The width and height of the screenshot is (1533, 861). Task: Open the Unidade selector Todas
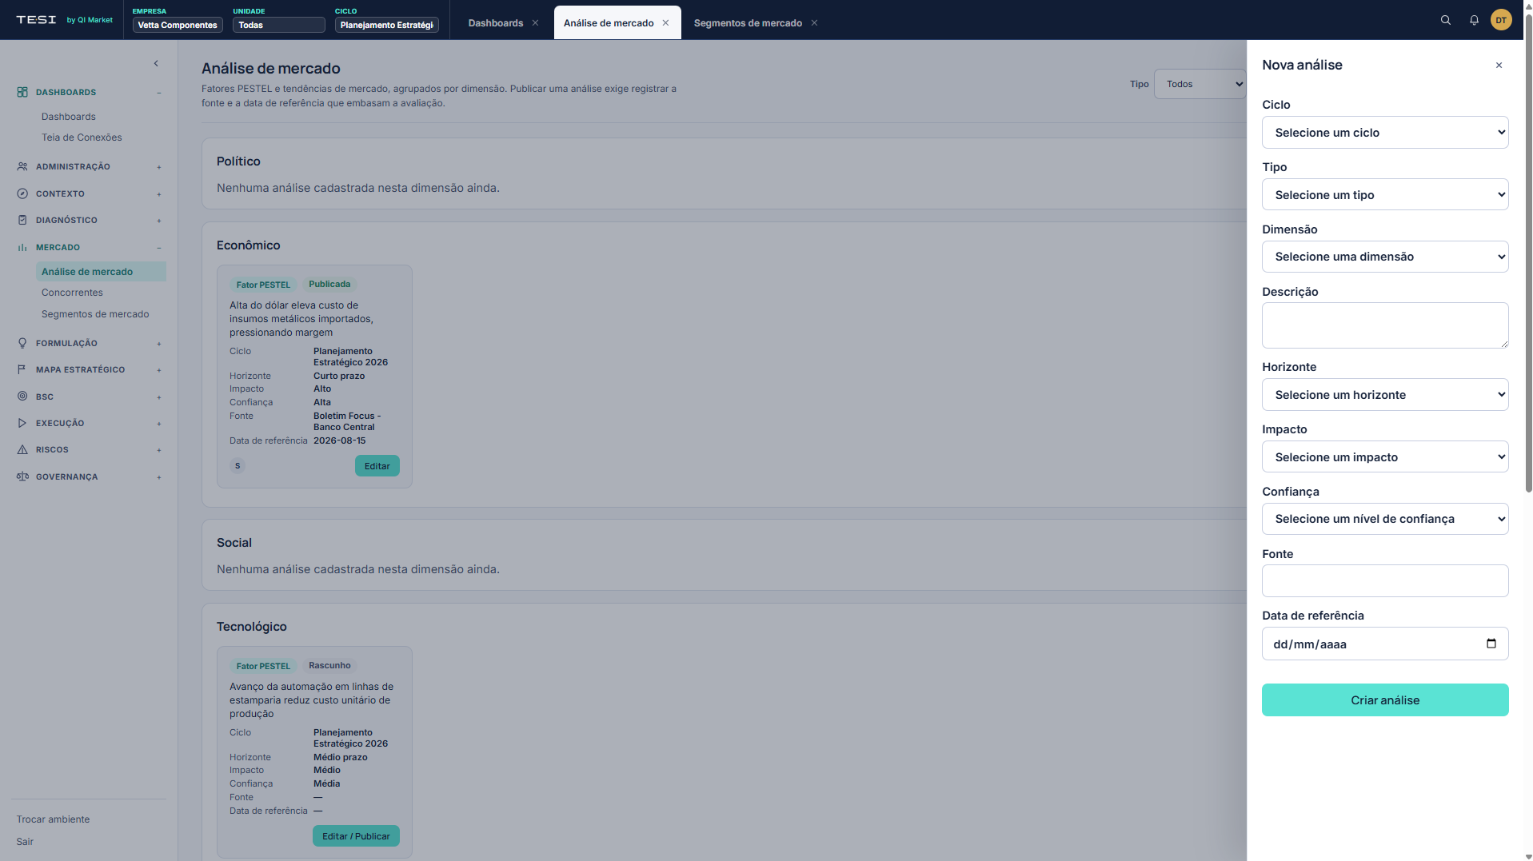click(278, 25)
